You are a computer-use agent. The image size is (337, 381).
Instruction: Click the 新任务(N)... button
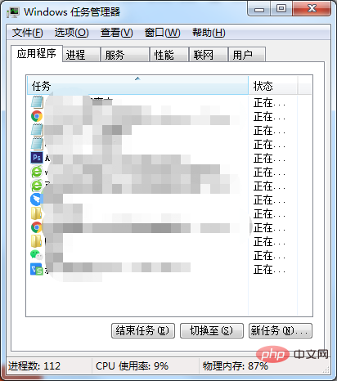pyautogui.click(x=281, y=331)
